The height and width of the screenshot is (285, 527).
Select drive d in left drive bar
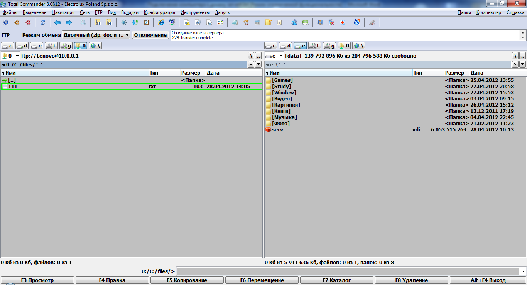point(22,46)
